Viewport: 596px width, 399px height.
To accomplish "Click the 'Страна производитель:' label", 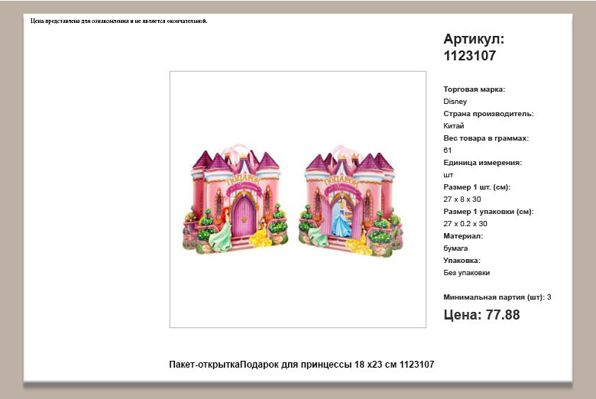I will tap(488, 114).
